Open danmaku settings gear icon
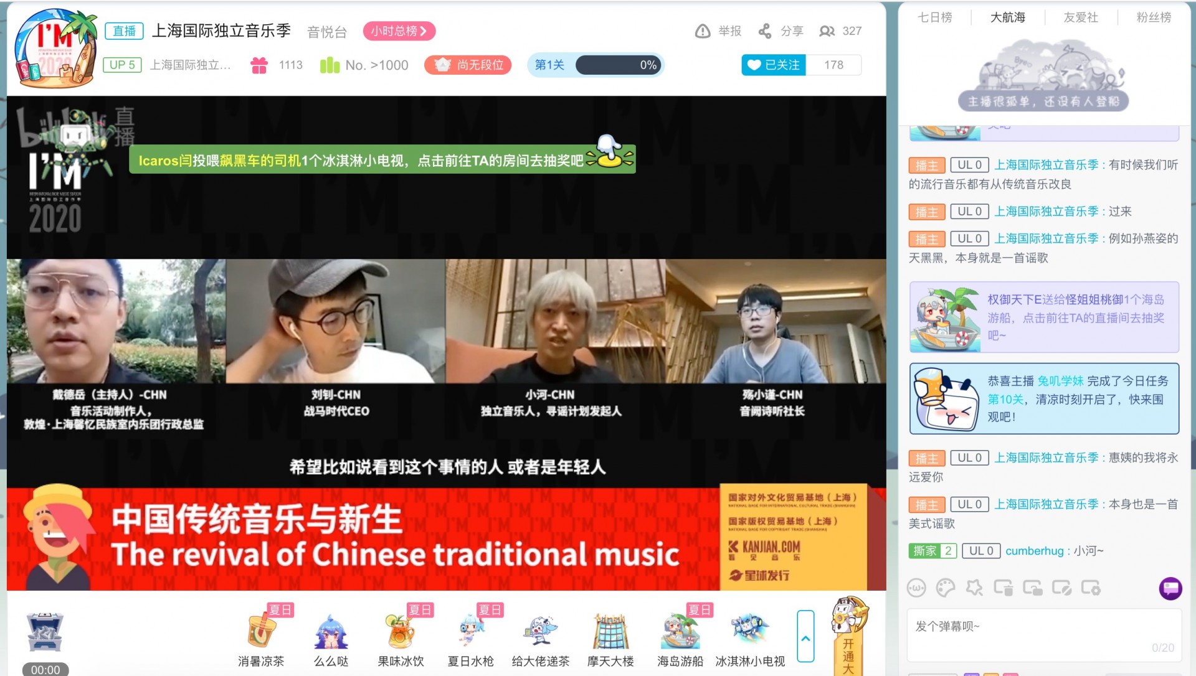The width and height of the screenshot is (1196, 676). [x=1091, y=588]
